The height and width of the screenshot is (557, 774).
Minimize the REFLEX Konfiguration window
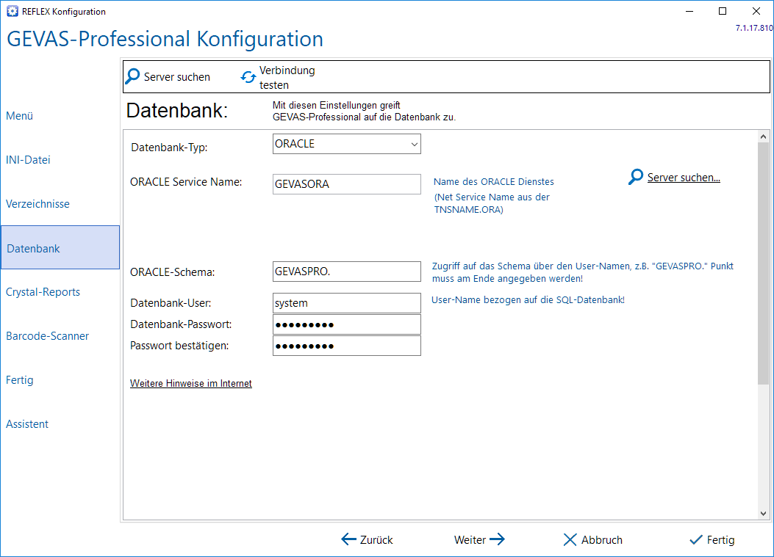(689, 11)
